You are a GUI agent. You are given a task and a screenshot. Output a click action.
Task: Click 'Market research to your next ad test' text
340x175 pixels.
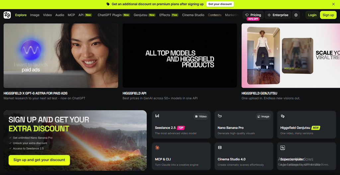pyautogui.click(x=44, y=98)
